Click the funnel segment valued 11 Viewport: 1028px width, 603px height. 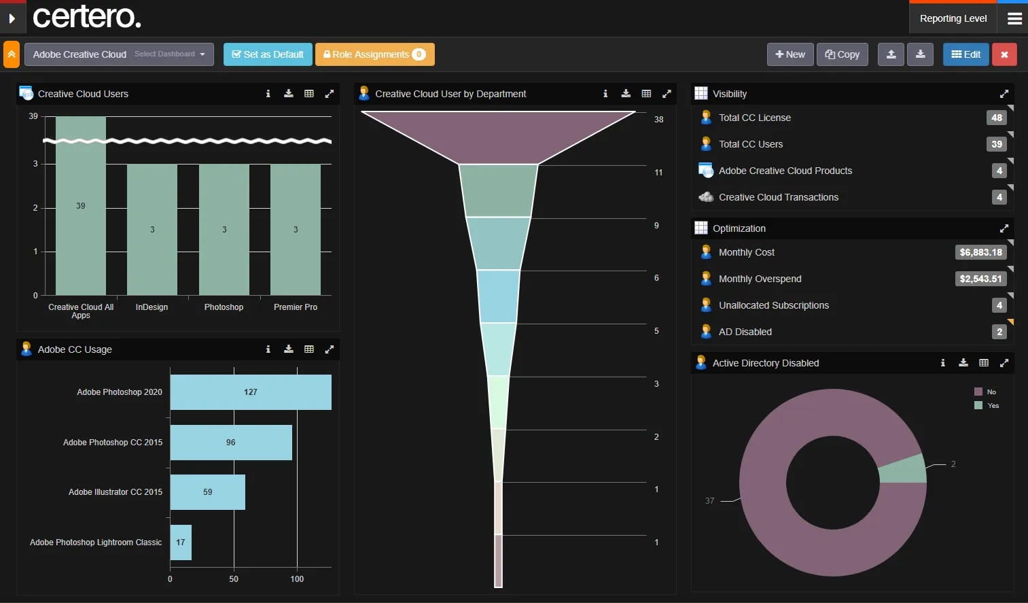click(498, 190)
